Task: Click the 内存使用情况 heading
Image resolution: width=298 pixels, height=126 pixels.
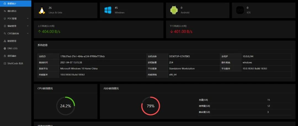Action: pyautogui.click(x=111, y=88)
